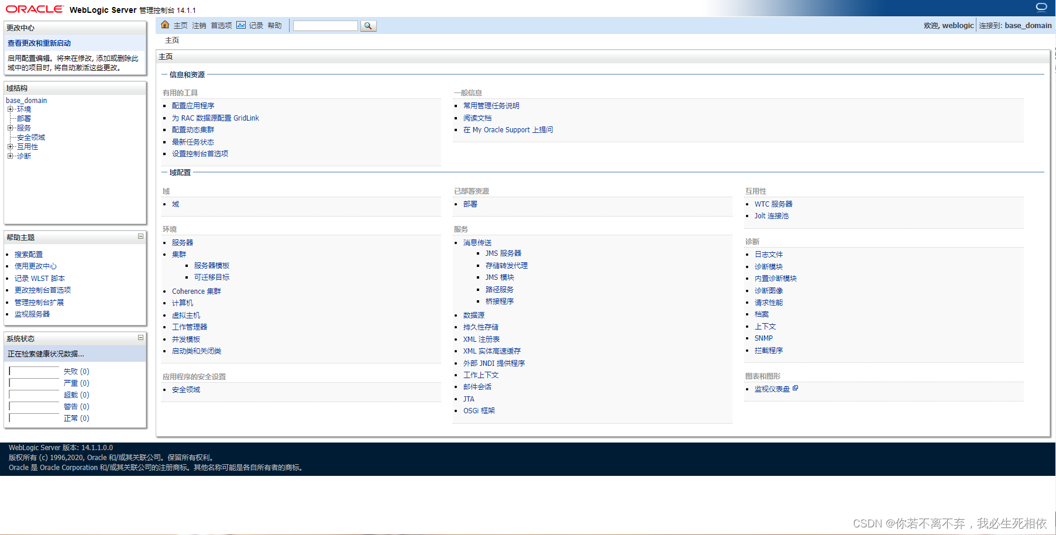Click the 正常 (0) health status bar

point(34,419)
